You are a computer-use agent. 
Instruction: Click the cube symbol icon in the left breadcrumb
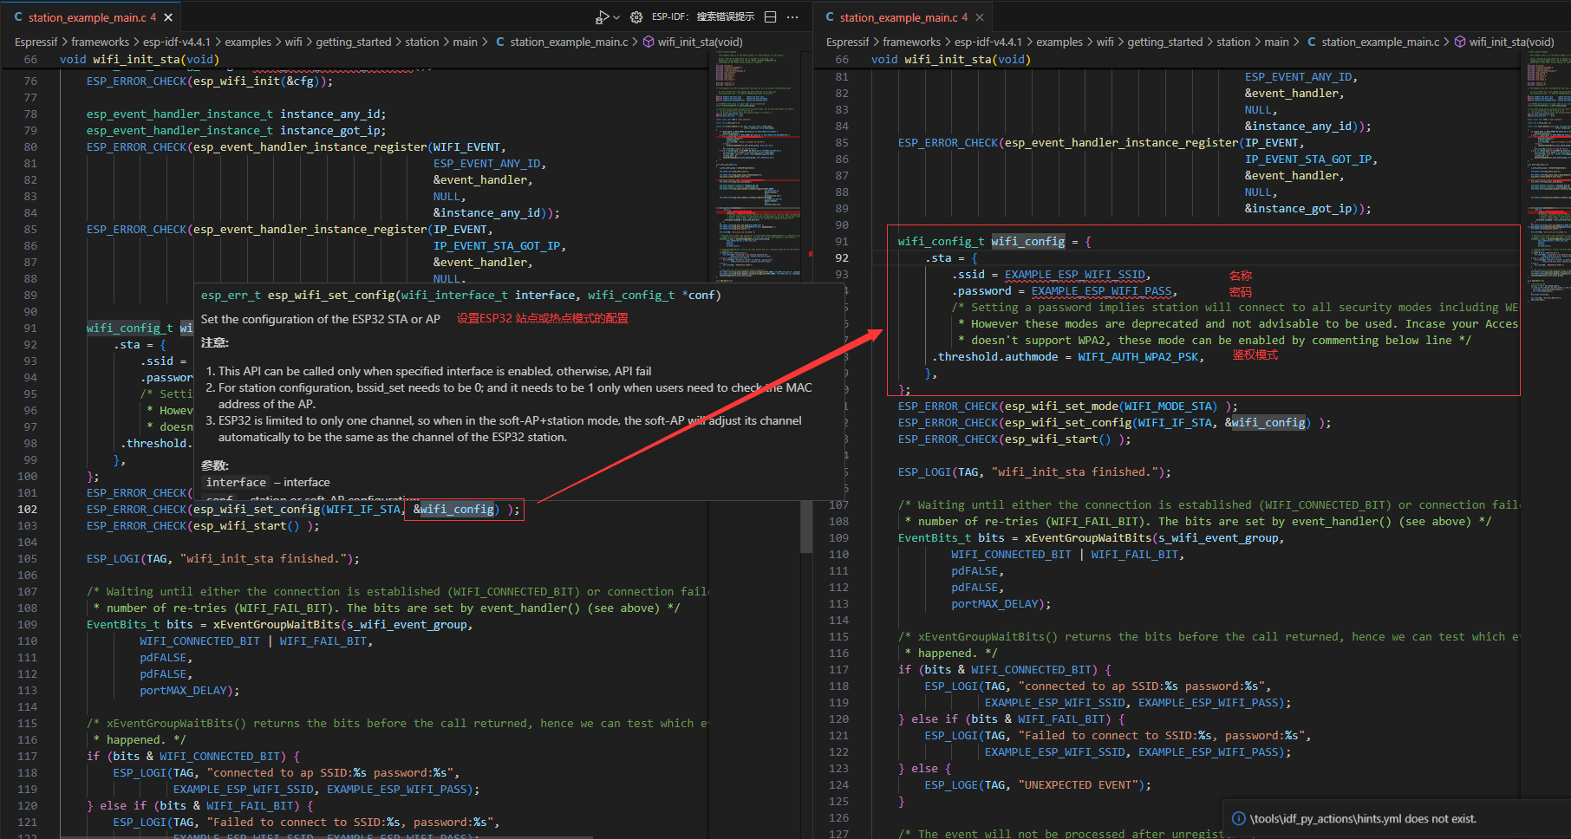click(x=649, y=42)
